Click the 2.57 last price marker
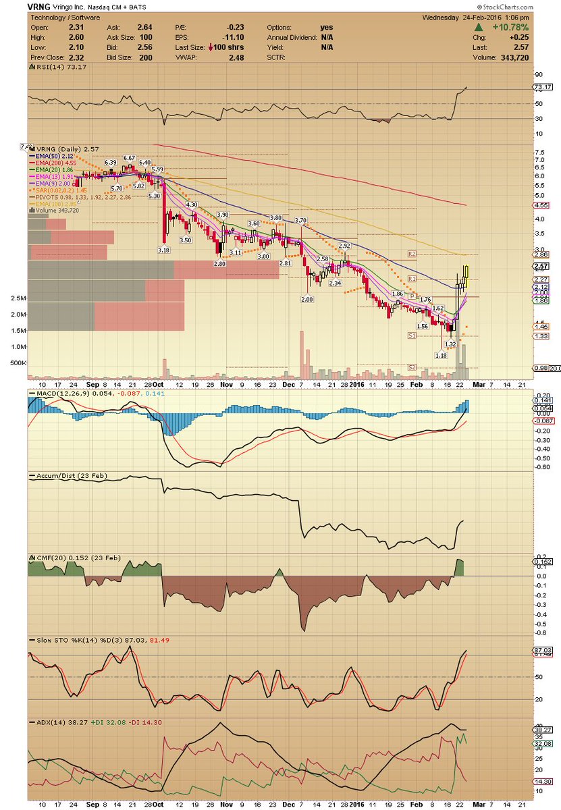 pyautogui.click(x=539, y=267)
